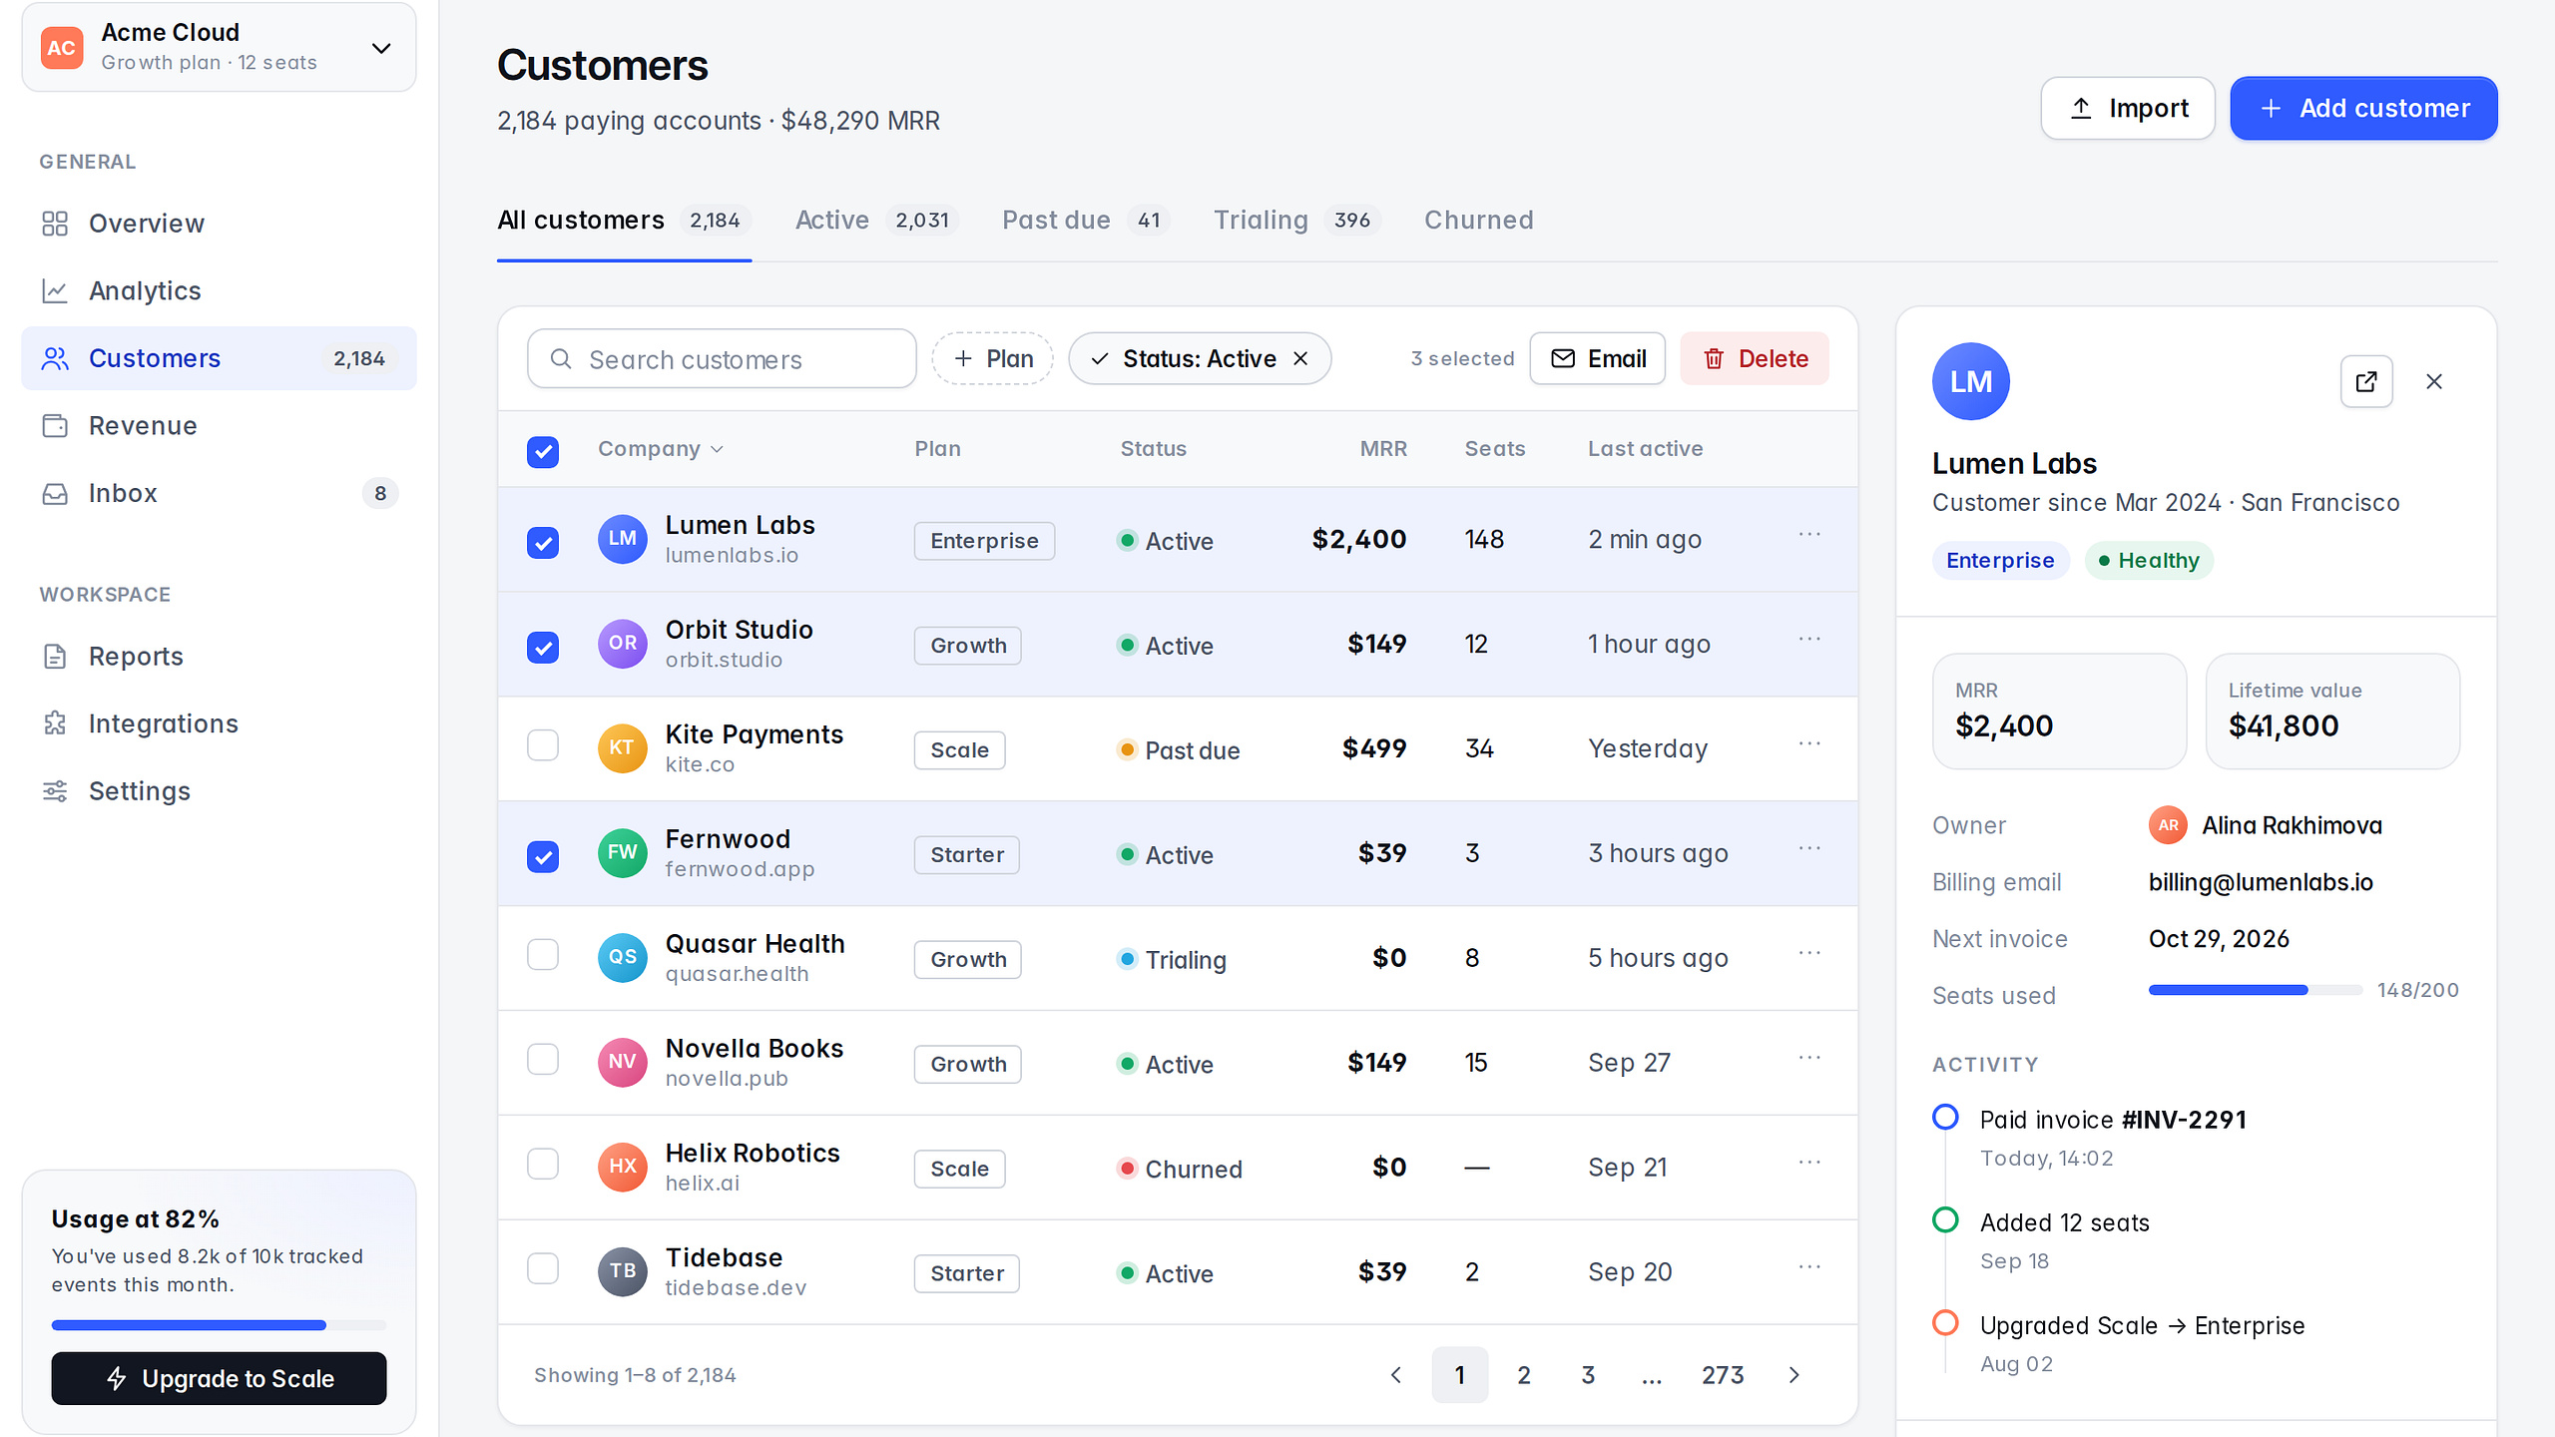Image resolution: width=2555 pixels, height=1437 pixels.
Task: Remove the Status: Active filter
Action: coord(1300,359)
